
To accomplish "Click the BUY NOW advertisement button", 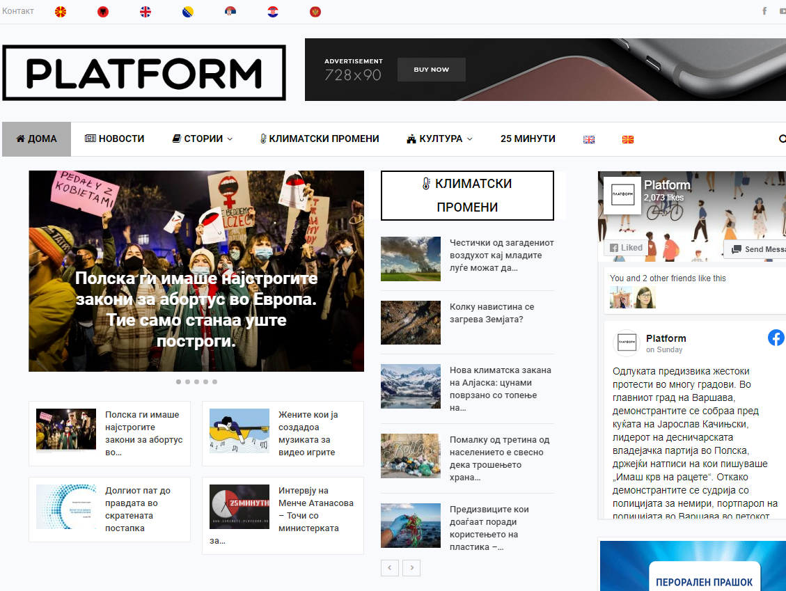I will pos(431,70).
